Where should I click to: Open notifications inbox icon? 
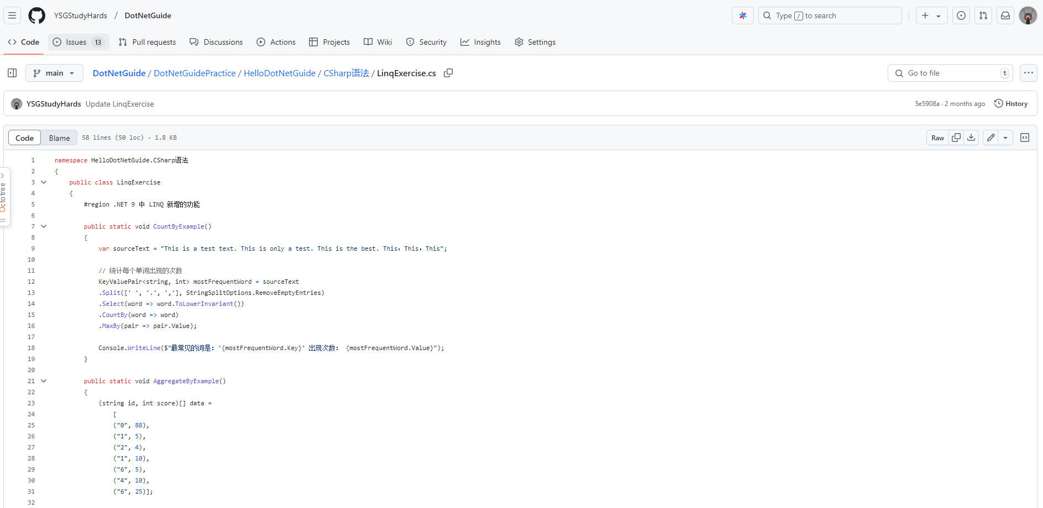click(x=1005, y=15)
